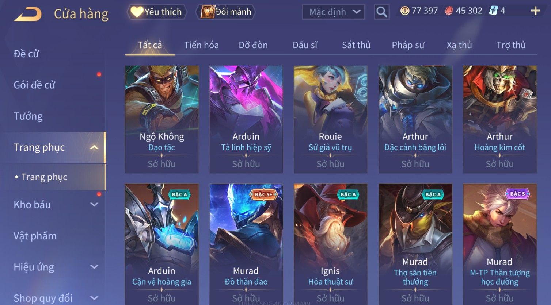Select the Tiến hóa tab
Viewport: 551px width, 305px height.
(201, 45)
